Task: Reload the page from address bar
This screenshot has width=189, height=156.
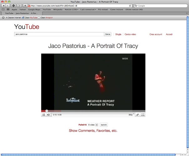Action: pos(130,6)
